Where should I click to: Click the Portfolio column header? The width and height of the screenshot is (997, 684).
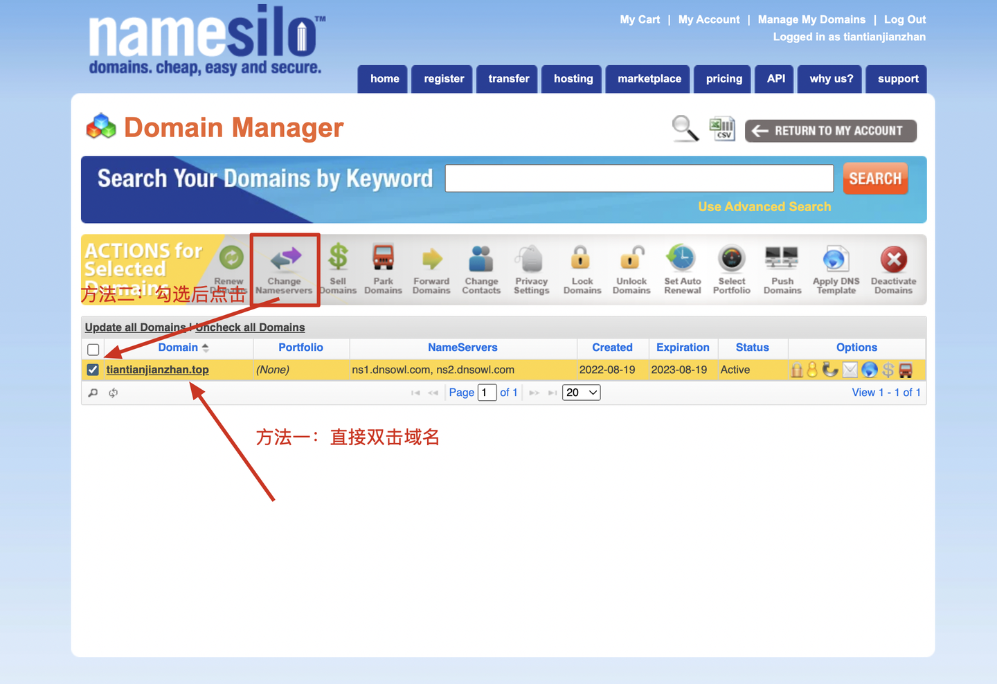pyautogui.click(x=300, y=348)
